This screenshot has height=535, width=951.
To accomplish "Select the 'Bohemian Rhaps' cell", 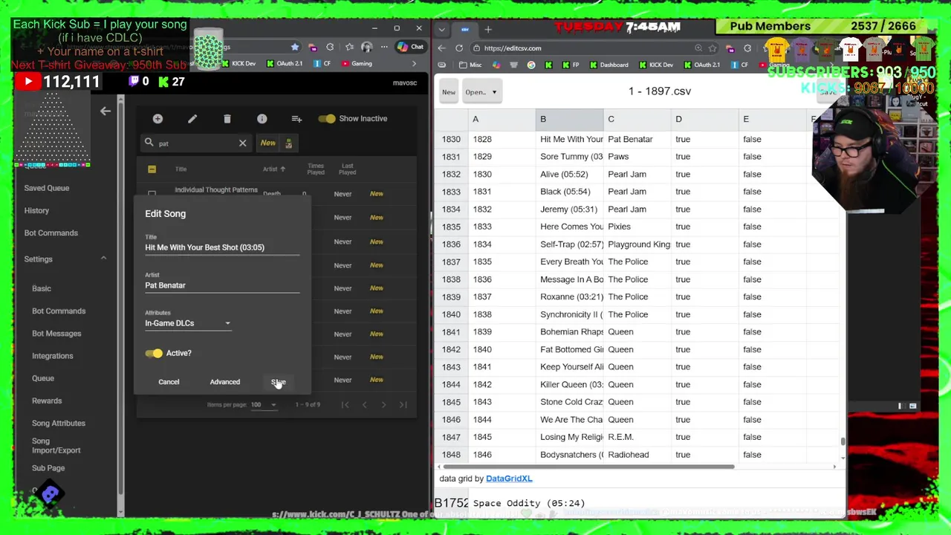I will 570,332.
